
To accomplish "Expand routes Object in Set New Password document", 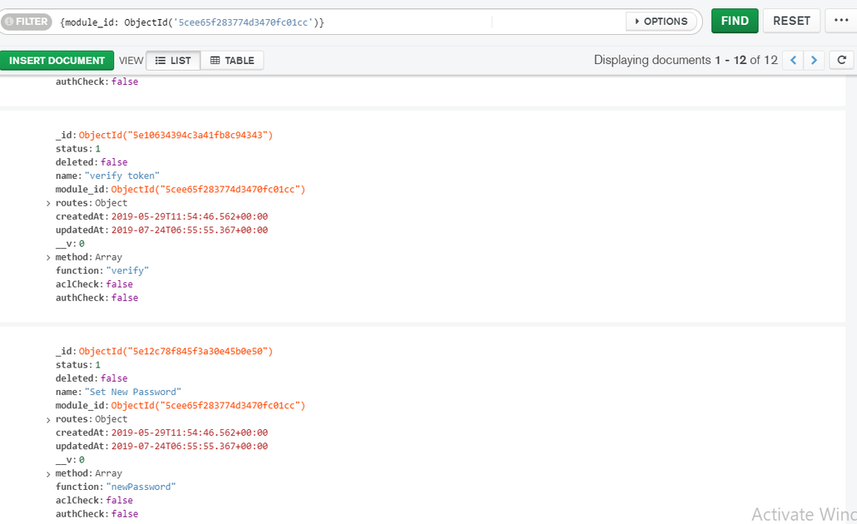I will pos(48,420).
